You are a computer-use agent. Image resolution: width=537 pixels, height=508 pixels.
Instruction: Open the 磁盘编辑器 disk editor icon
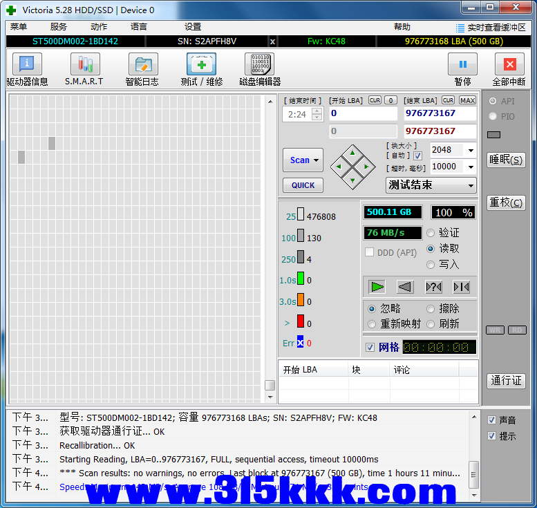260,64
